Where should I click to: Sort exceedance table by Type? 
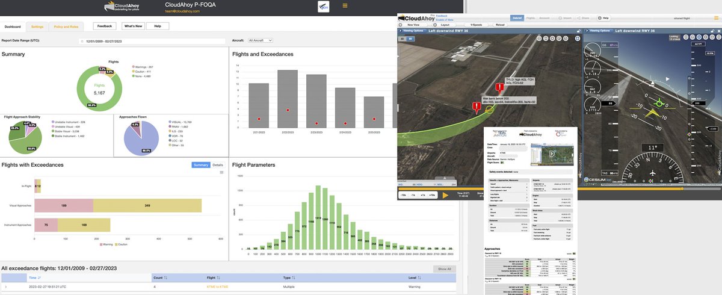click(x=290, y=279)
